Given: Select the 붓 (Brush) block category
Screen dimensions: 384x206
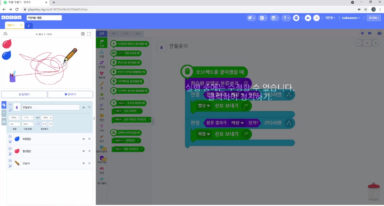Looking at the screenshot, I should coord(102,85).
